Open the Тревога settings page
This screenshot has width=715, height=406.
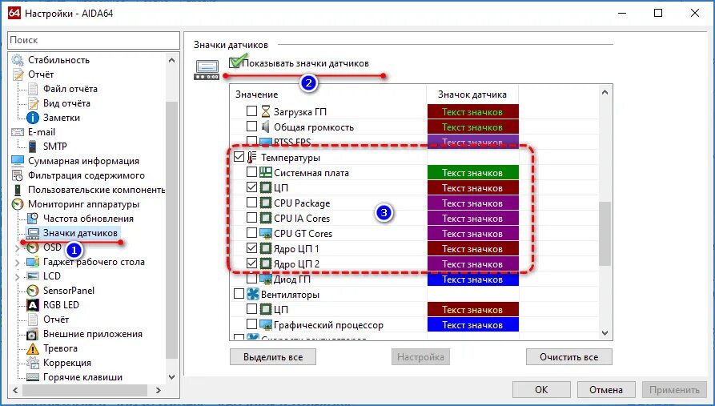pyautogui.click(x=60, y=348)
